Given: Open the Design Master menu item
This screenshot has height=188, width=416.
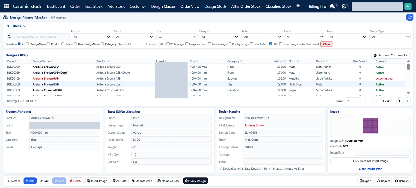Looking at the screenshot, I should 163,6.
